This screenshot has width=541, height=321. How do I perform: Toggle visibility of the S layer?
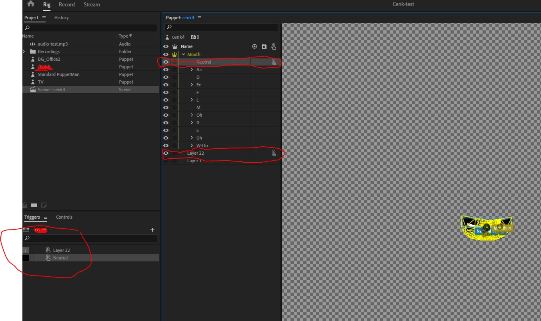[x=166, y=130]
